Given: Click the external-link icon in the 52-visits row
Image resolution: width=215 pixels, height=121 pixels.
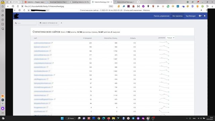Looking at the screenshot, I should 54,99.
